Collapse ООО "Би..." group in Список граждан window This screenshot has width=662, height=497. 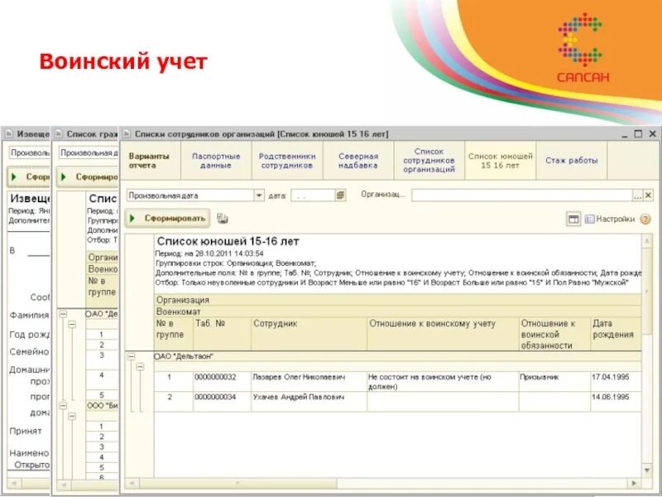(x=63, y=406)
